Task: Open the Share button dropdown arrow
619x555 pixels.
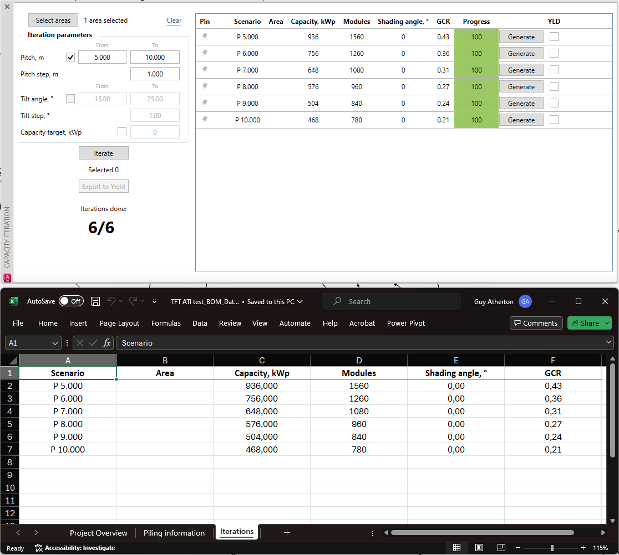Action: pyautogui.click(x=607, y=323)
